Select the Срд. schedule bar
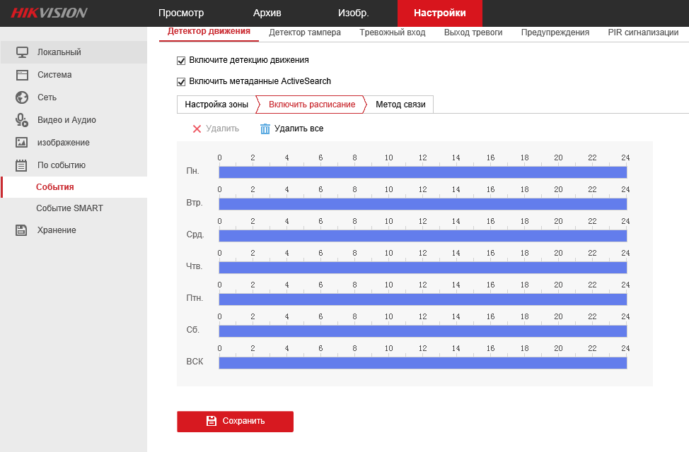Viewport: 689px width, 452px height. [x=423, y=236]
